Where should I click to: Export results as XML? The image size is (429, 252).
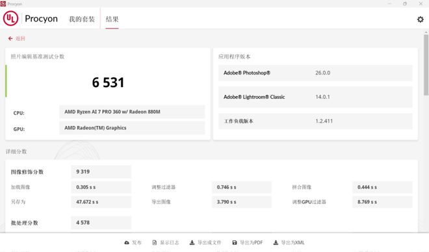pyautogui.click(x=292, y=242)
